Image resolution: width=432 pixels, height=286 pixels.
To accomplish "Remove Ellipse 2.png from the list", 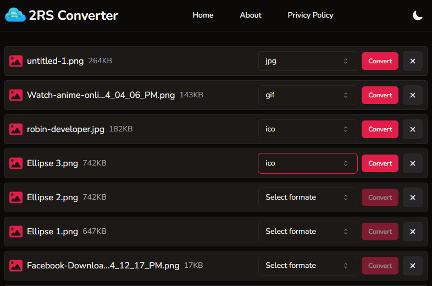I will coord(412,197).
